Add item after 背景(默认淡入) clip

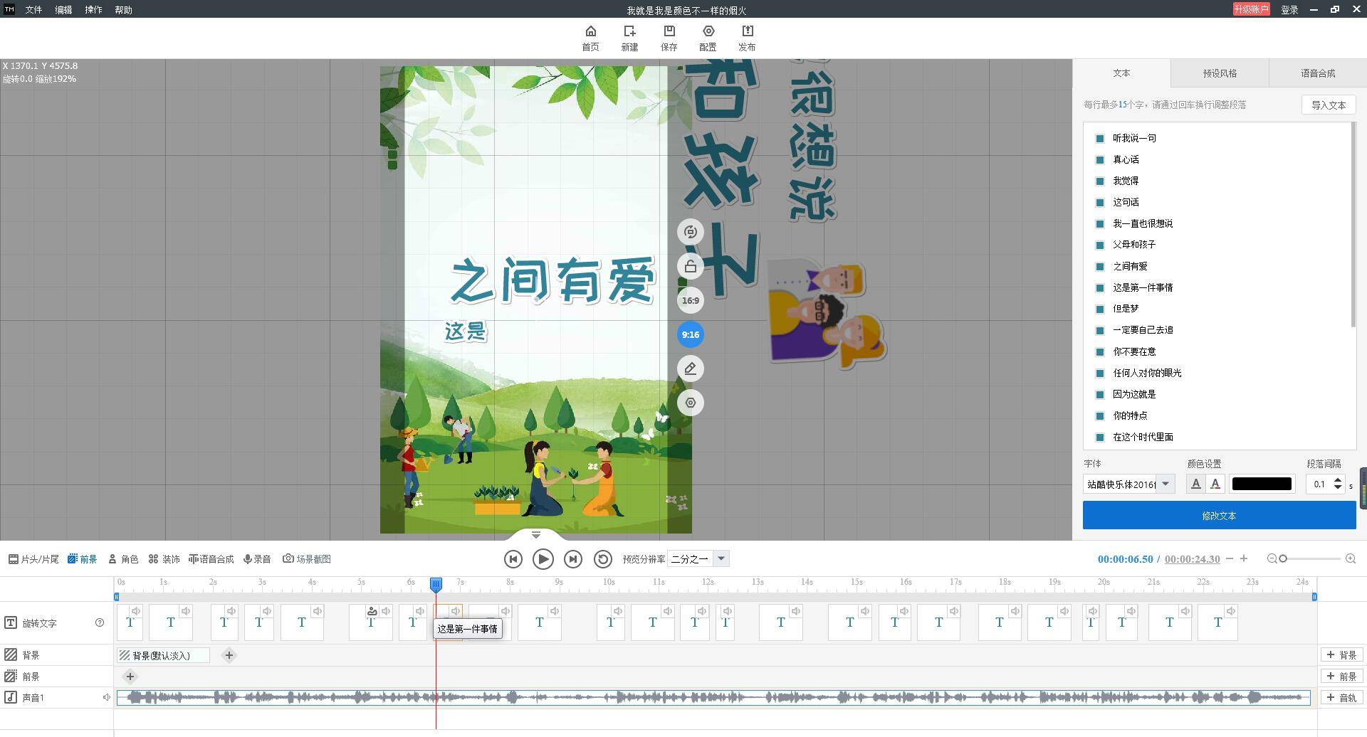229,655
